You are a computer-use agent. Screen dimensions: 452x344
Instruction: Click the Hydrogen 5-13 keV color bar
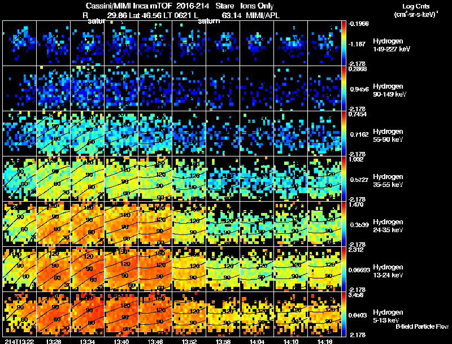tap(344, 314)
